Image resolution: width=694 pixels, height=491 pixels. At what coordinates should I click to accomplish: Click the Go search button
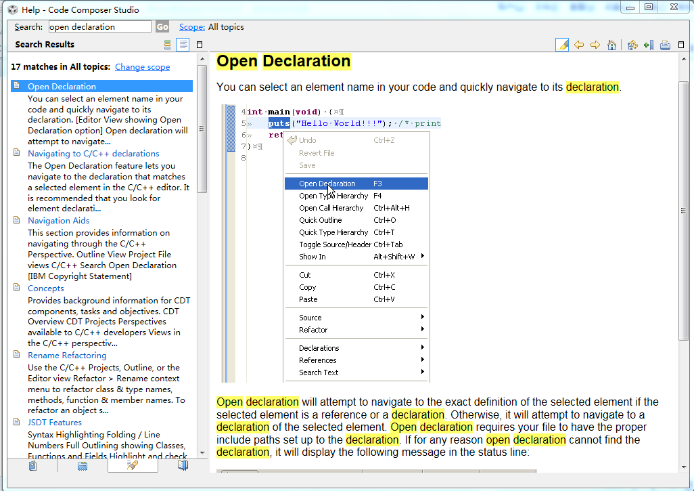[x=162, y=27]
